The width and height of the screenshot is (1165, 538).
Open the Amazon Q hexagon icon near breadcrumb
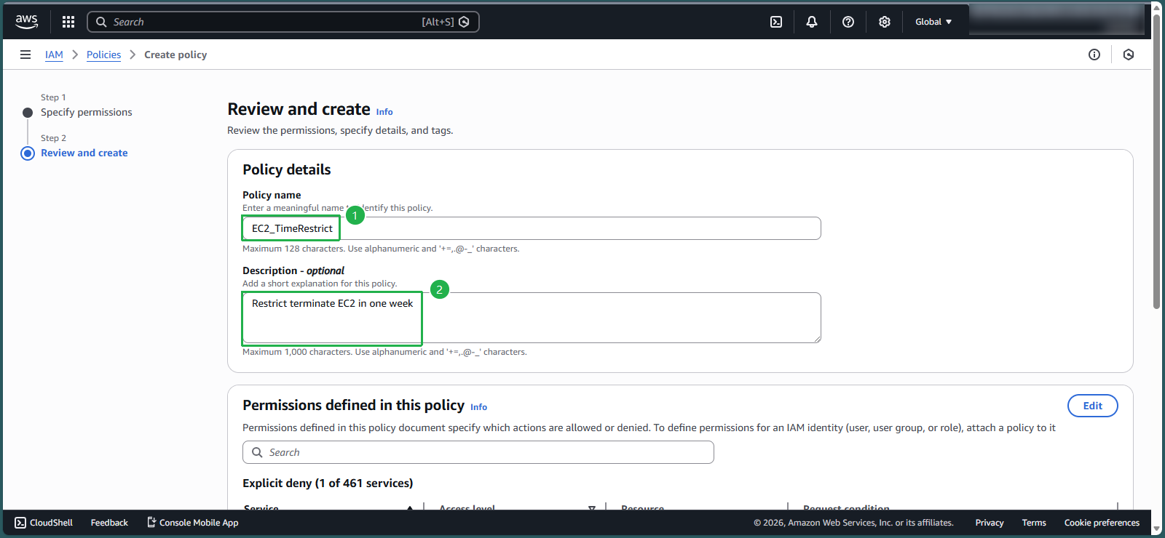(1129, 55)
